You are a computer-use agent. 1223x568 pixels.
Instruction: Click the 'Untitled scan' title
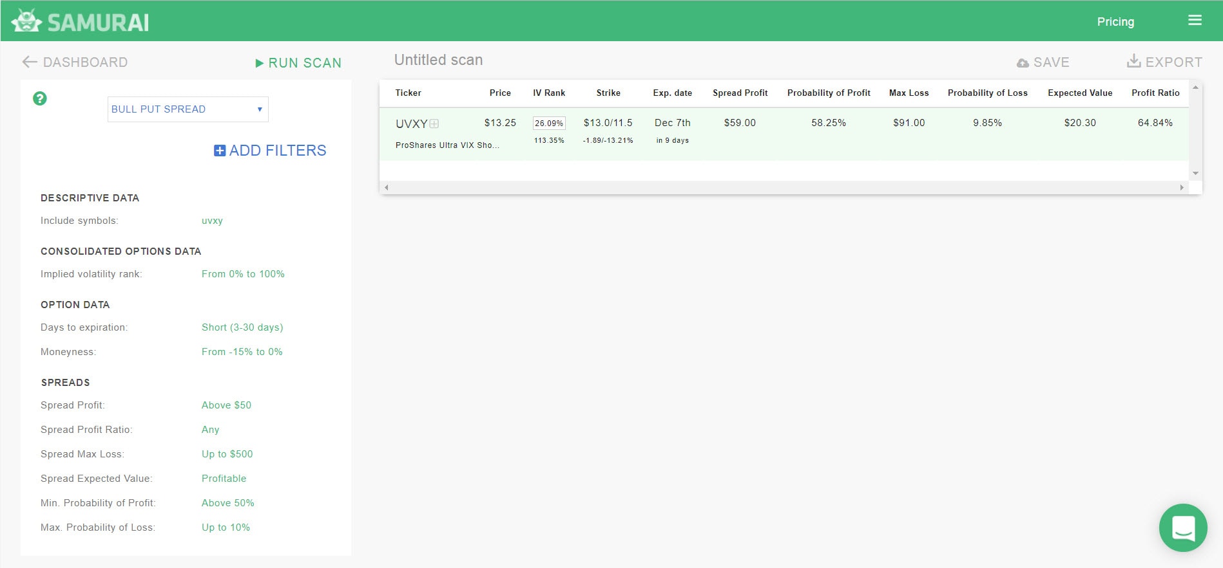[x=438, y=60]
